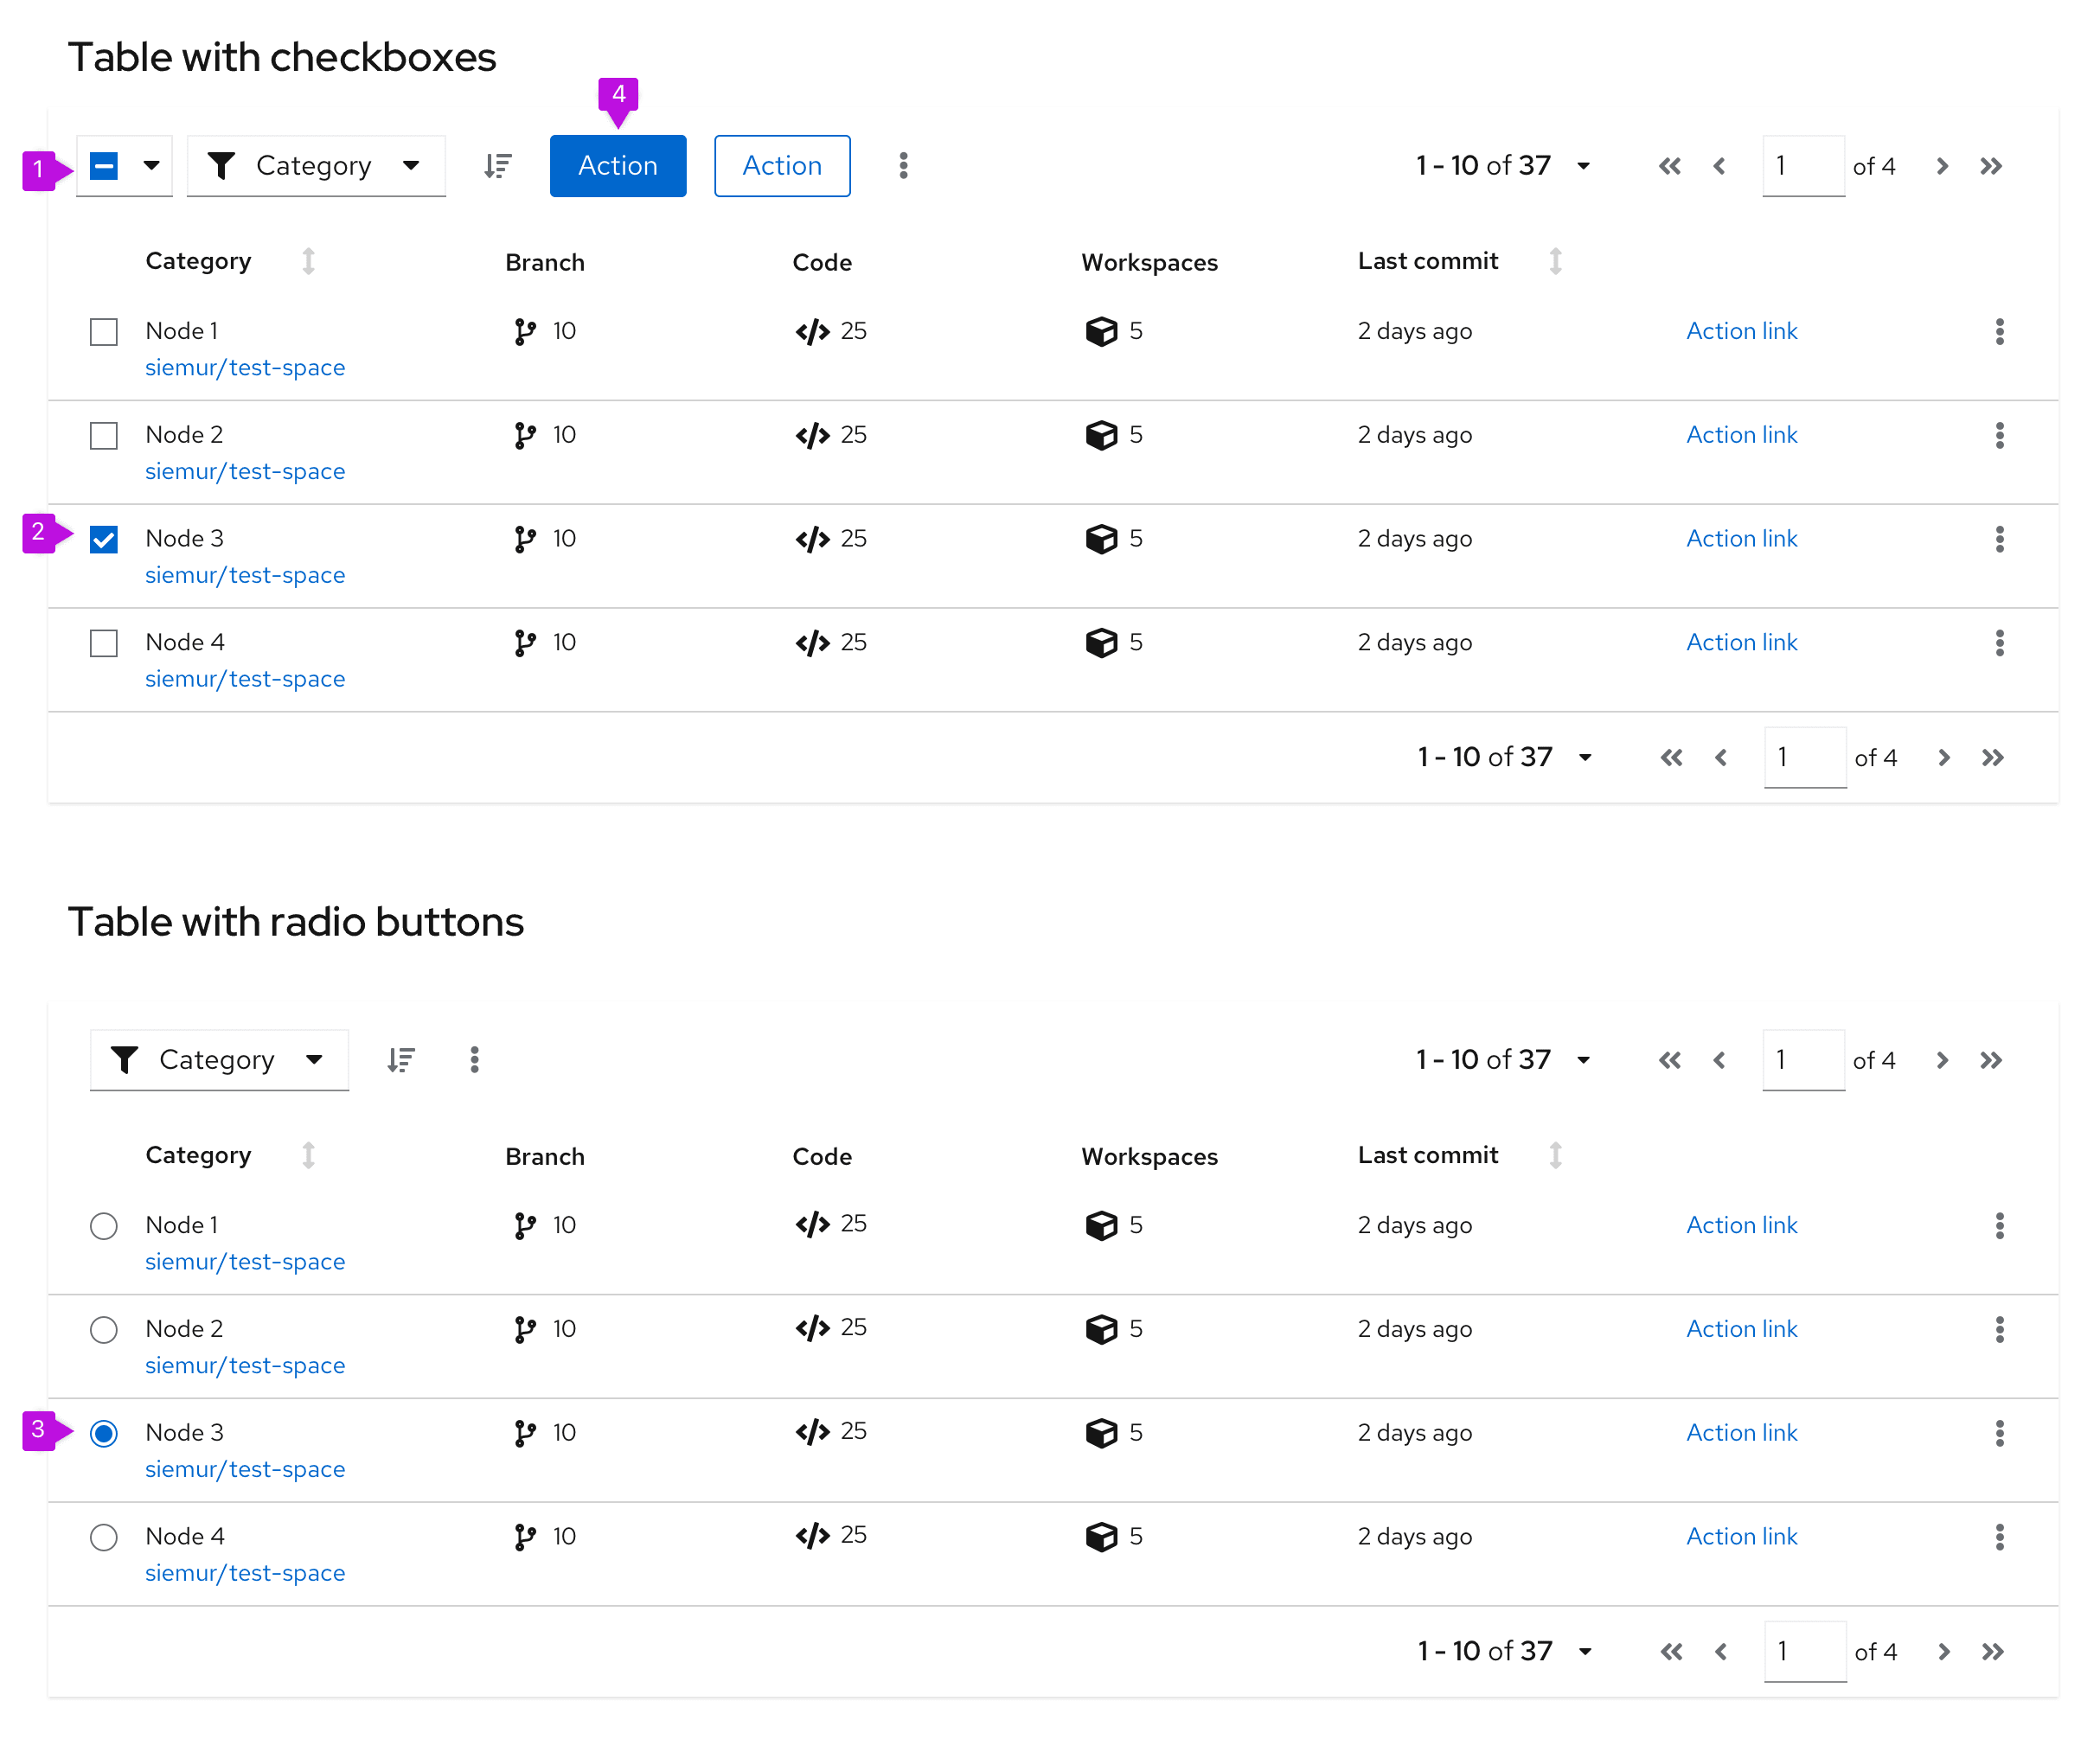Expand bulk select dropdown arrow
Screen dimensions: 2100x1752
151,166
